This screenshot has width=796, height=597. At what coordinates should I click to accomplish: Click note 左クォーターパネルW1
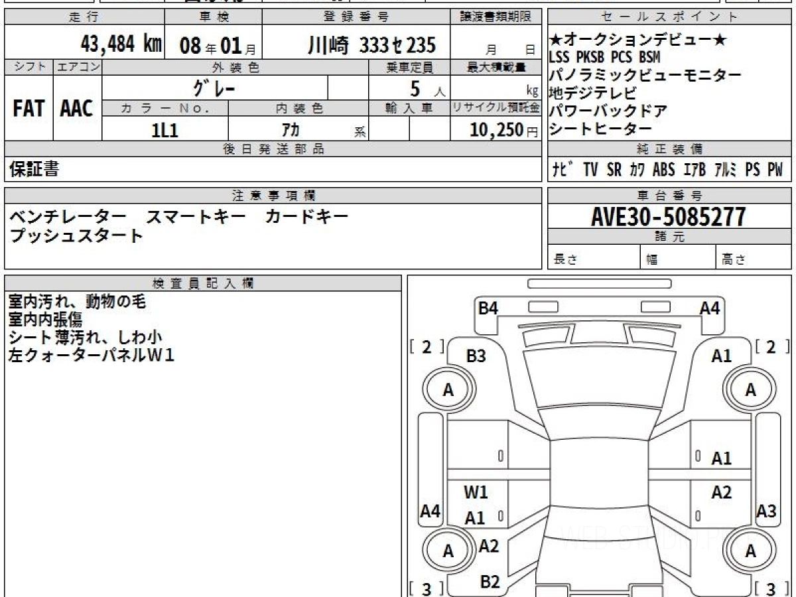[x=92, y=356]
